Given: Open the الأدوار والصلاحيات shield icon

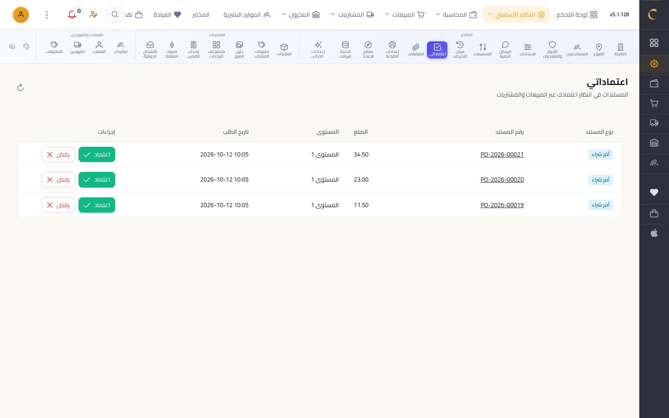Looking at the screenshot, I should coord(552,49).
